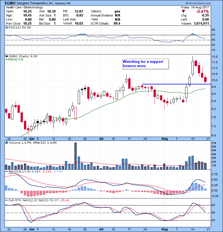Screen dimensions: 223x232
Task: Click the company name Sangamo Therapeutics, Inc.
Action: (35, 3)
